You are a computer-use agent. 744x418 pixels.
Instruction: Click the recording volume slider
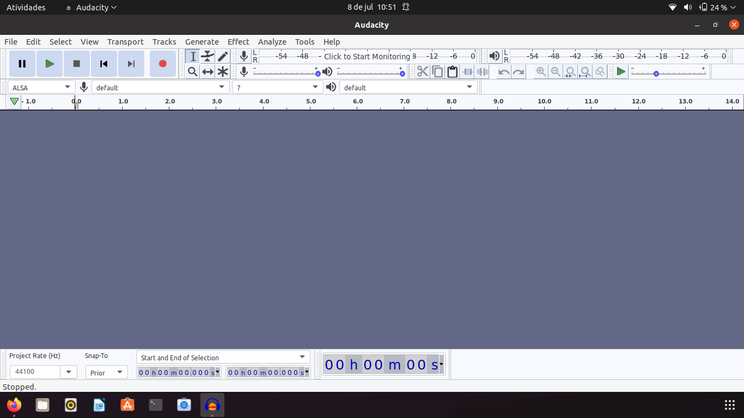(286, 72)
